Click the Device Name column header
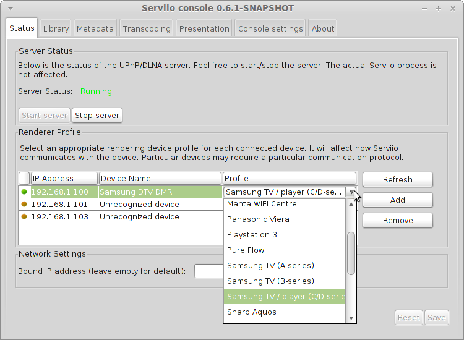Viewport: 464px width, 340px height. [160, 179]
